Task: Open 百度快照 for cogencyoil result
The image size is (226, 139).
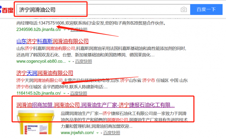Action: click(x=84, y=61)
